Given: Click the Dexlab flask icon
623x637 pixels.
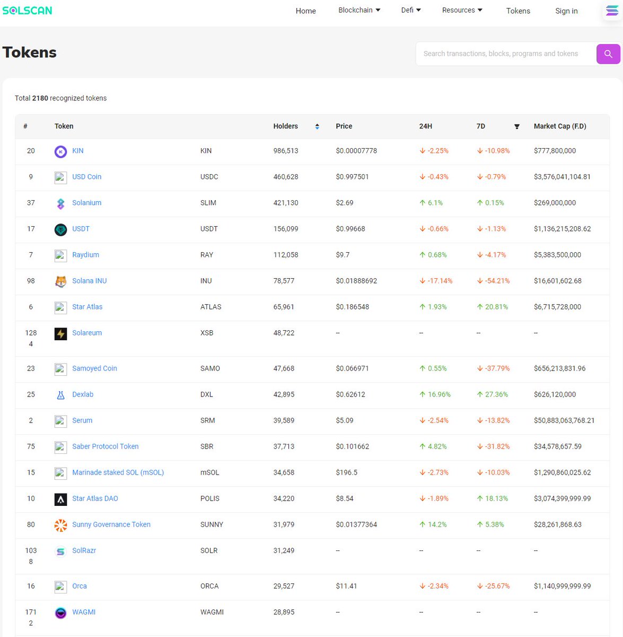Looking at the screenshot, I should pos(61,395).
